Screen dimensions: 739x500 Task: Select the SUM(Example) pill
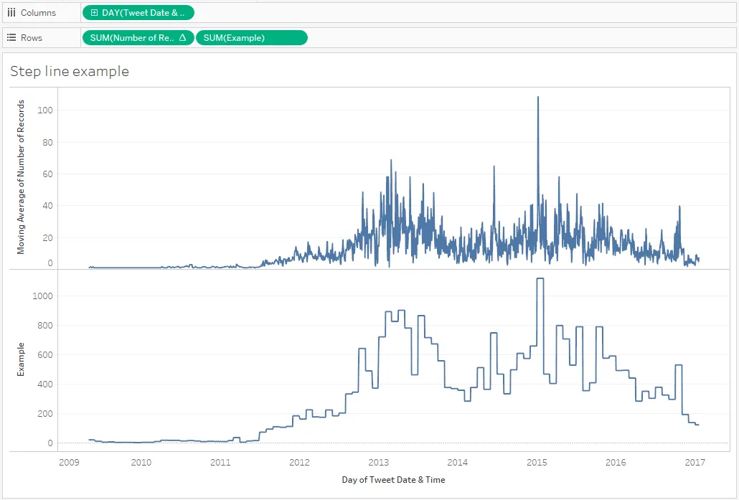click(x=252, y=38)
